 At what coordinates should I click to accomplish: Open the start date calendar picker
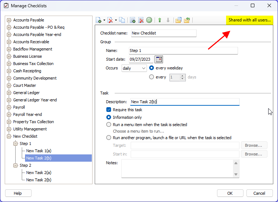159,59
